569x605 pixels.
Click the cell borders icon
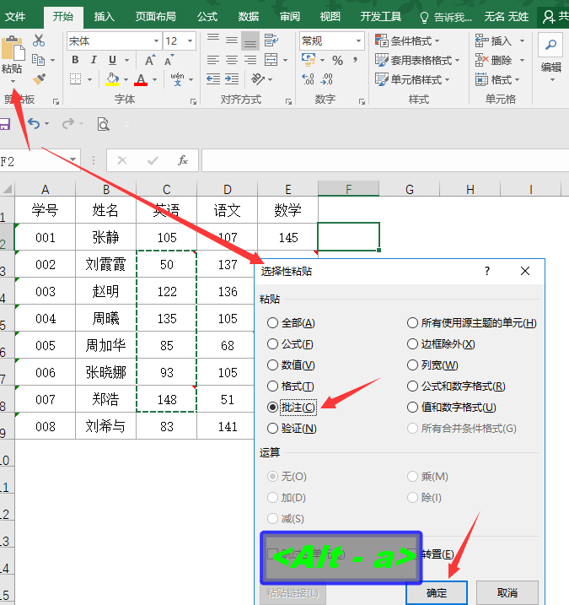(x=76, y=79)
